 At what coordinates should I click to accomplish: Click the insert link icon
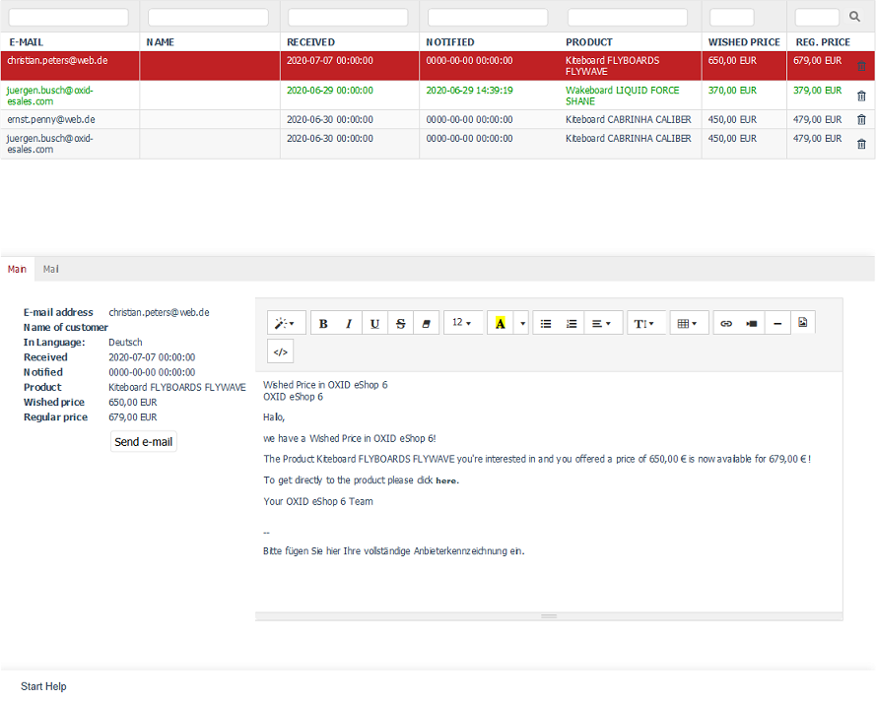[726, 323]
